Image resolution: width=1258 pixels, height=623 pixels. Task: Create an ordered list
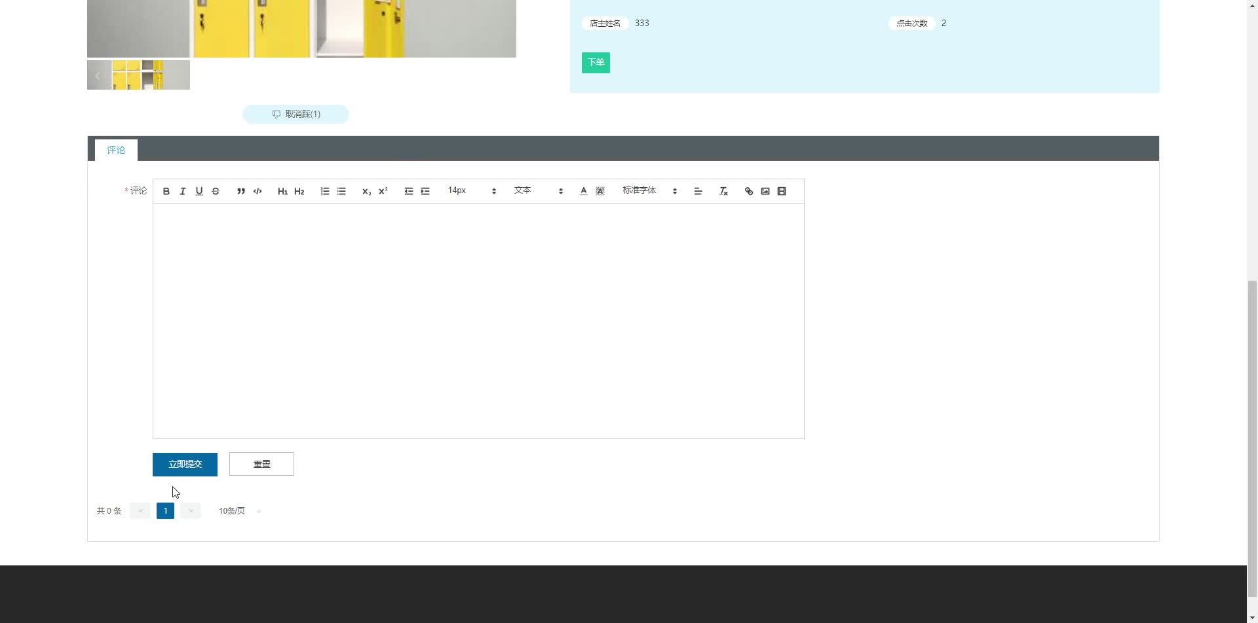pos(325,191)
